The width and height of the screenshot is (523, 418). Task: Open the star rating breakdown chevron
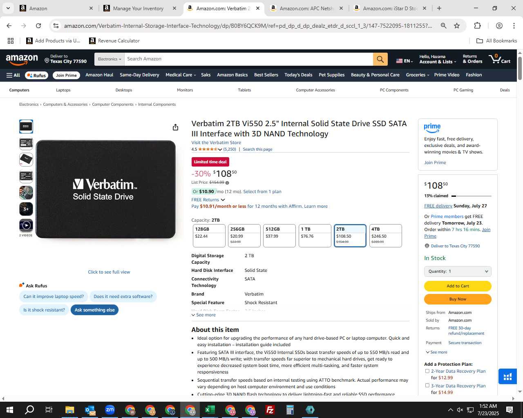click(x=220, y=149)
